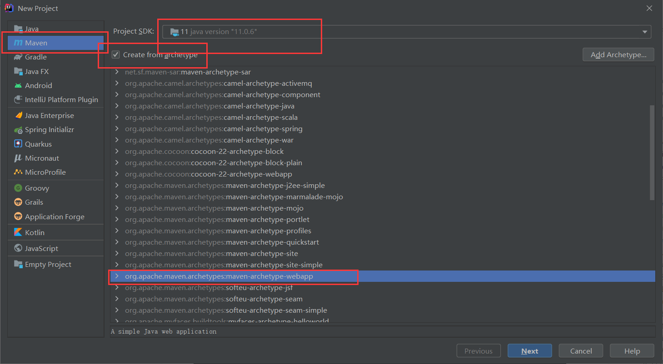Expand softeu-archetype-jsf node
The image size is (663, 364).
(117, 287)
